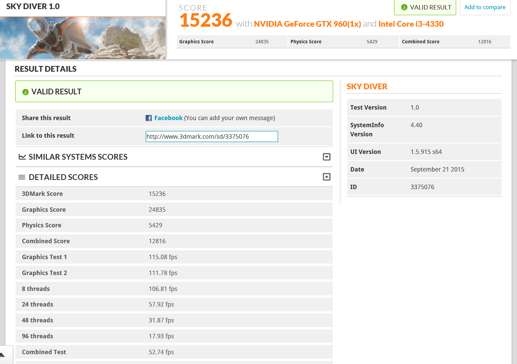Click the SystemInfo Version value 4.40

pos(416,125)
